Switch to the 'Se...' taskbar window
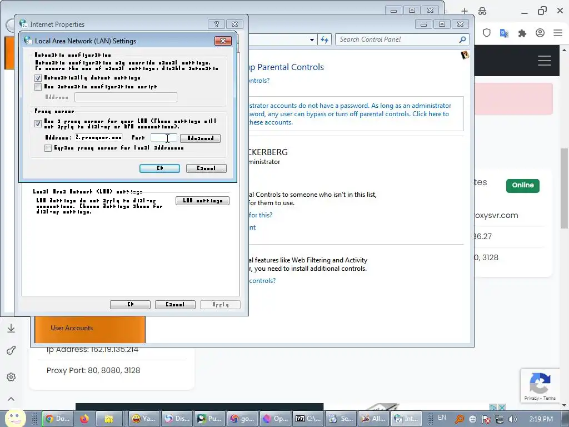 click(x=341, y=419)
